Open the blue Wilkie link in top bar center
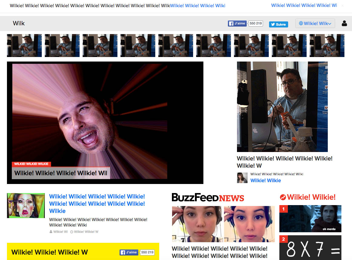 pos(198,6)
